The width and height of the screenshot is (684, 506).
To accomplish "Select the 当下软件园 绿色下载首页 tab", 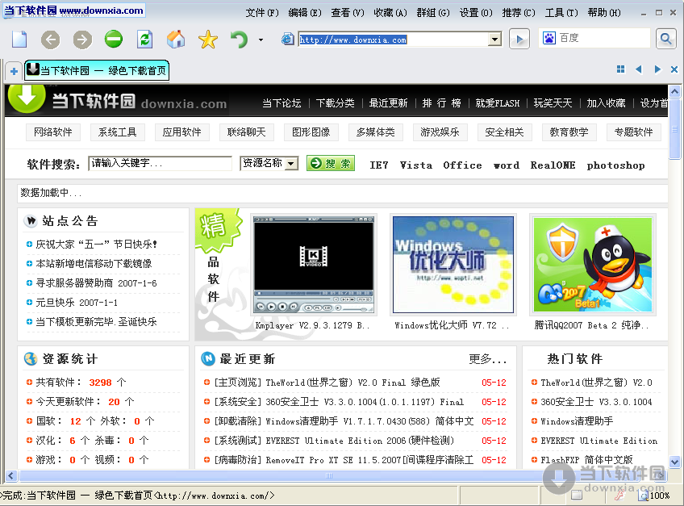I will pyautogui.click(x=97, y=70).
